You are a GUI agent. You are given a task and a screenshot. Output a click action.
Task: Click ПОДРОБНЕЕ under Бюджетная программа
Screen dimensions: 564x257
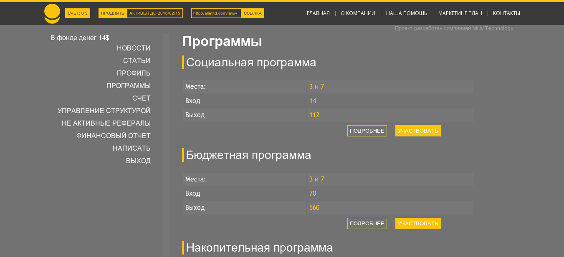click(x=367, y=224)
